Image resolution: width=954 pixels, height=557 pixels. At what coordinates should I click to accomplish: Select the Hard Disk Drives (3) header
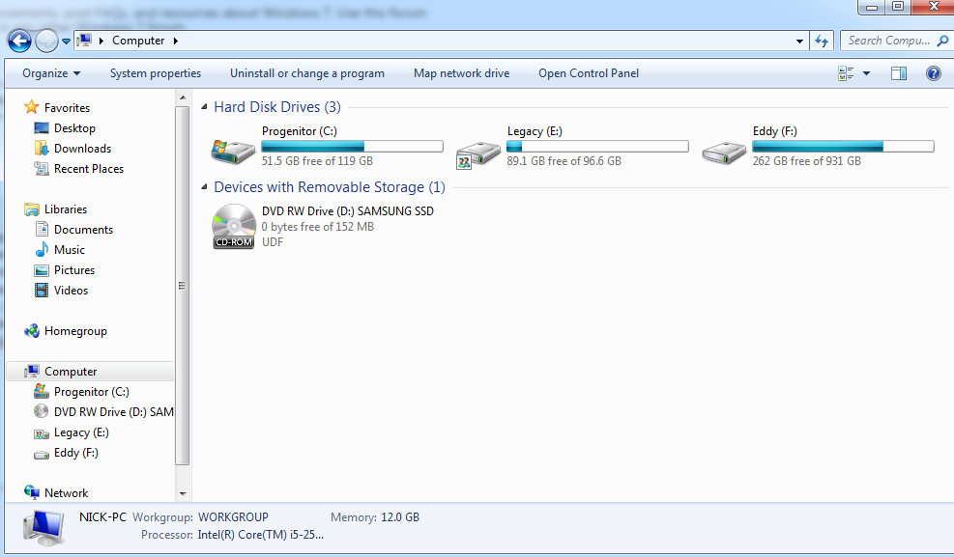pyautogui.click(x=276, y=107)
